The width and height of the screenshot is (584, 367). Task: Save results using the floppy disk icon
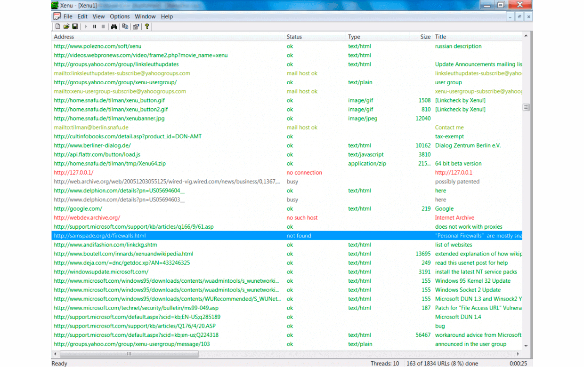click(75, 27)
